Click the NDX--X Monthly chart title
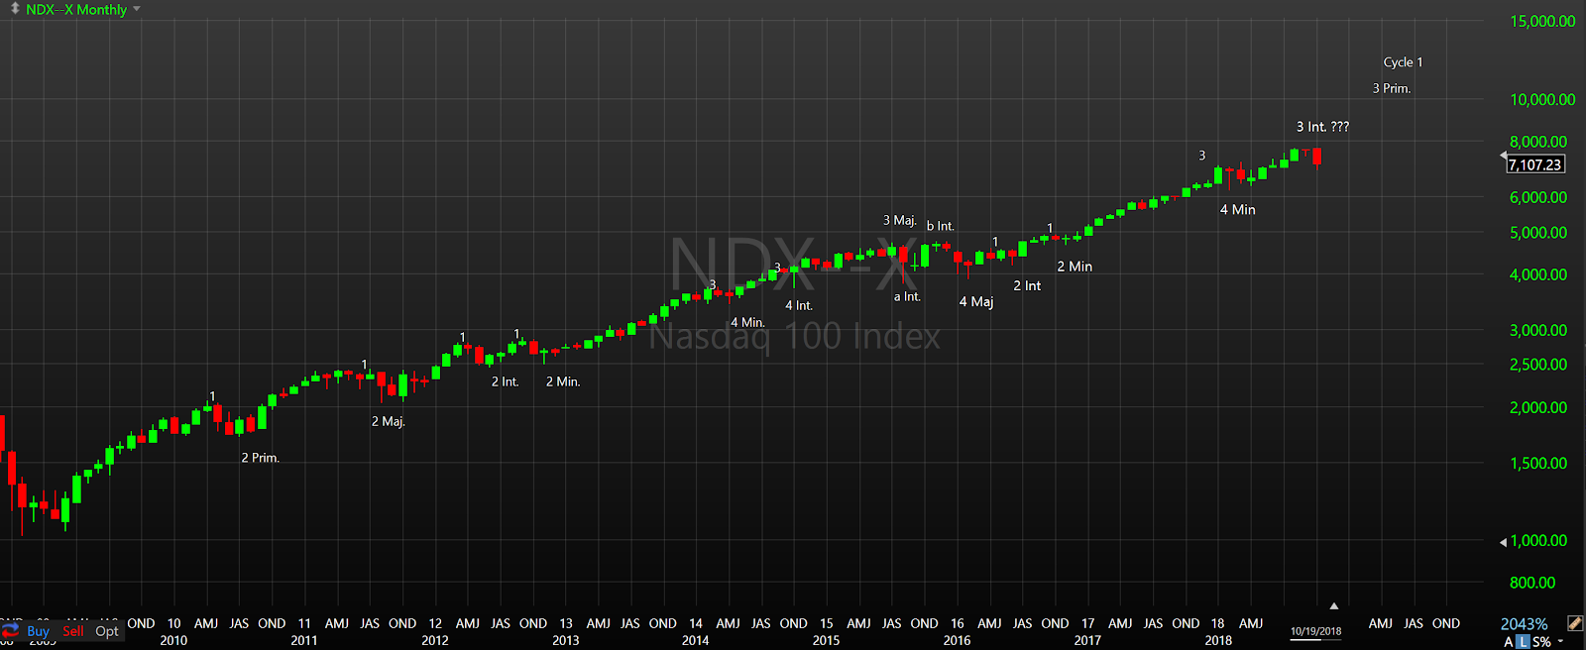This screenshot has height=650, width=1586. (x=76, y=9)
